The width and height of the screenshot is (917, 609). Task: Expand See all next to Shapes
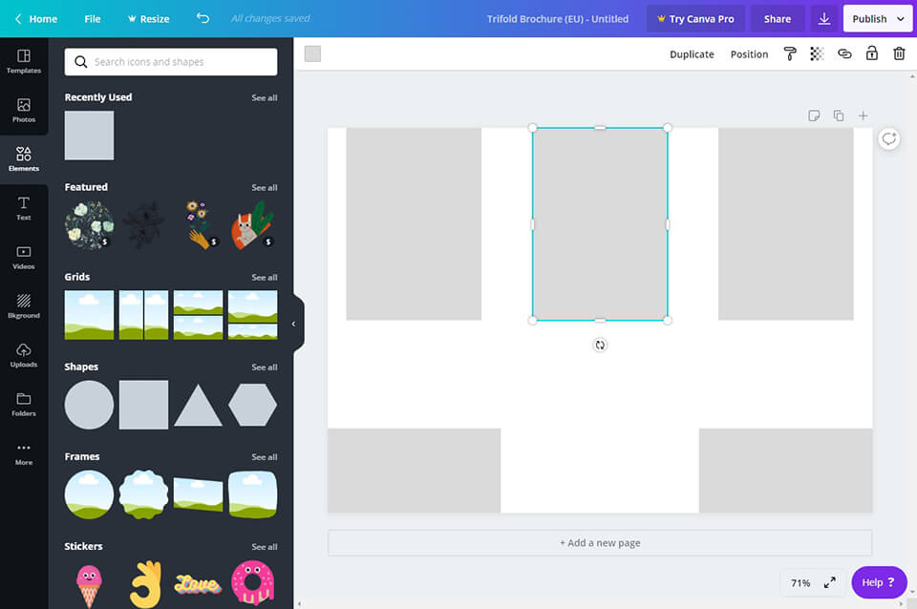pyautogui.click(x=264, y=367)
